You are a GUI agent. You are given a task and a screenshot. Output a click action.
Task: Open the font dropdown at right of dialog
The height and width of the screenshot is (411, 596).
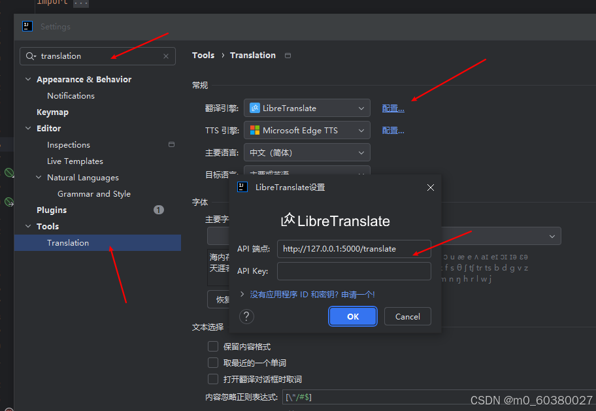[x=501, y=236]
